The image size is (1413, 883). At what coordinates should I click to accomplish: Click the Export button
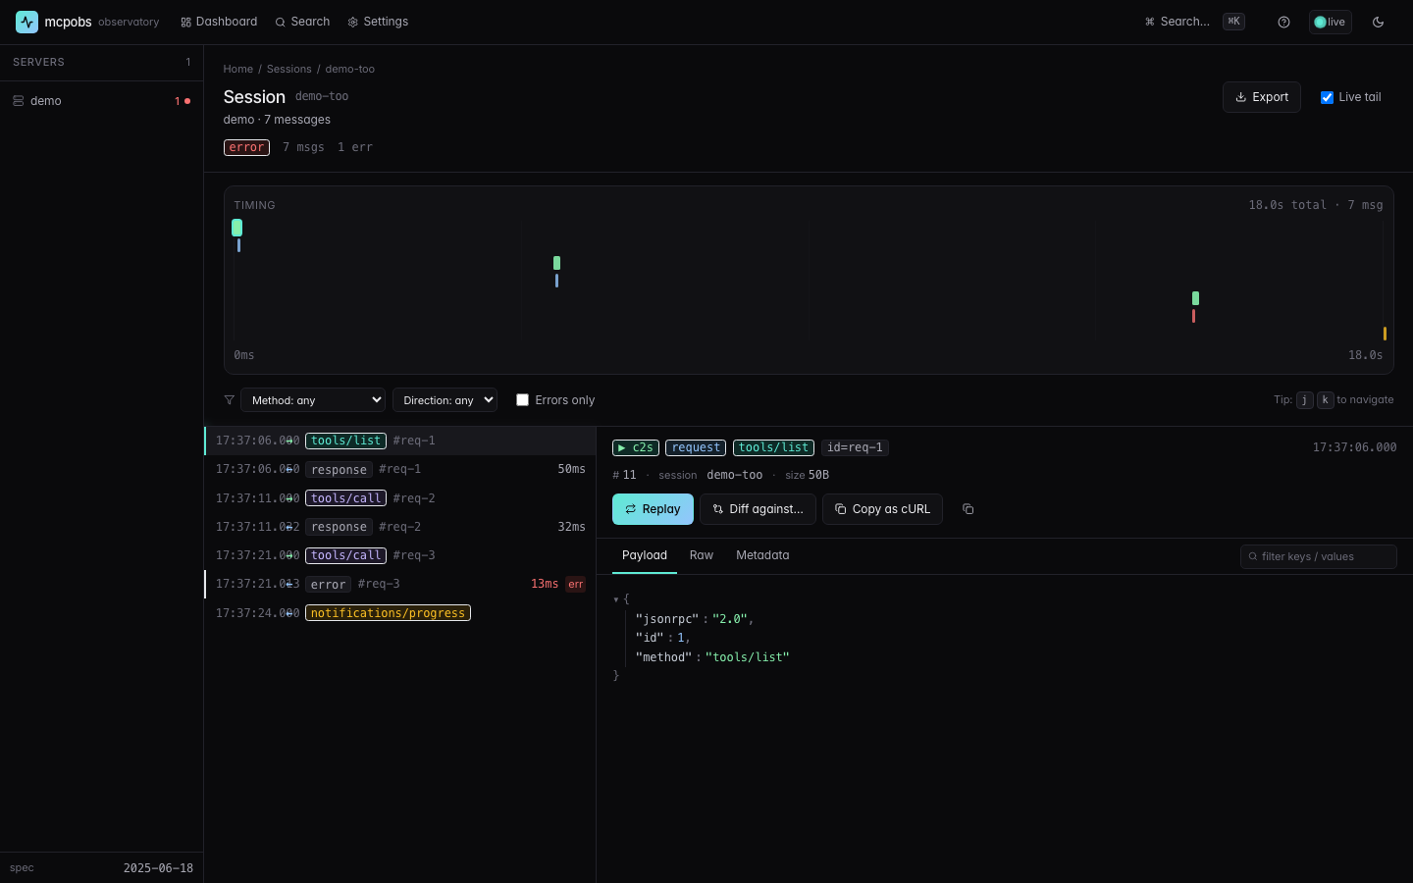click(x=1262, y=97)
